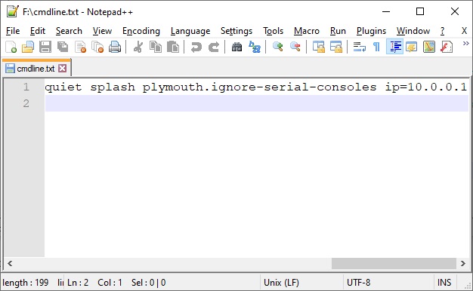Click the Cut scissors icon
473x291 pixels.
(138, 47)
